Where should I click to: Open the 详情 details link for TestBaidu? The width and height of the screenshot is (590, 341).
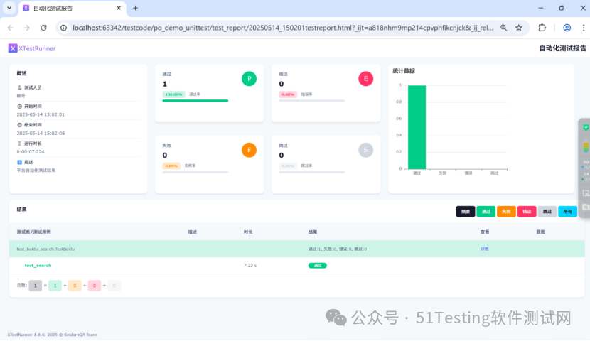point(484,249)
